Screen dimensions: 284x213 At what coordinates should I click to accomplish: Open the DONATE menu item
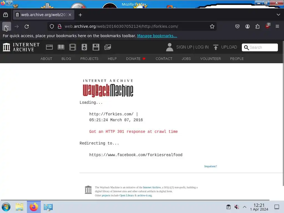click(136, 59)
